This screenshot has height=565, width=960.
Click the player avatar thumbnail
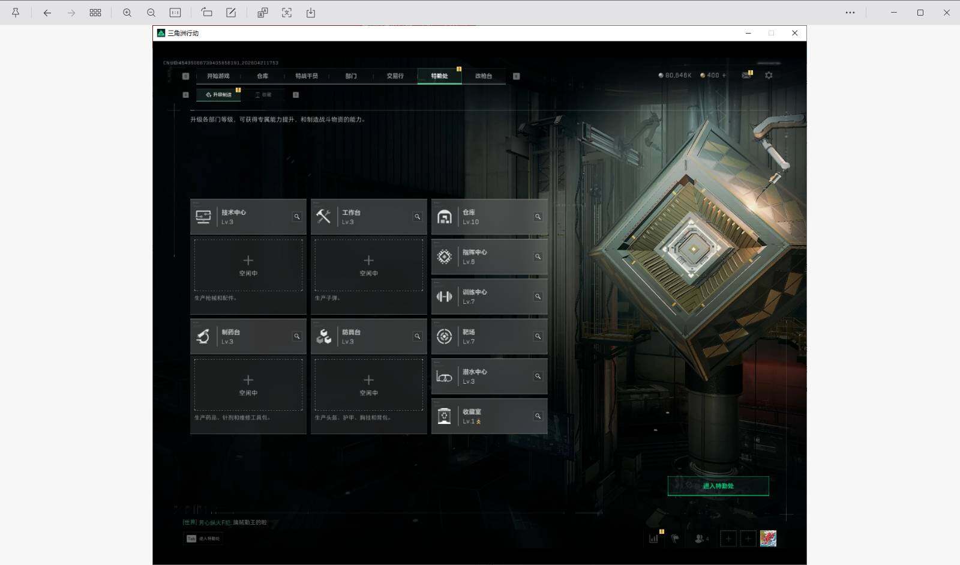pyautogui.click(x=768, y=539)
